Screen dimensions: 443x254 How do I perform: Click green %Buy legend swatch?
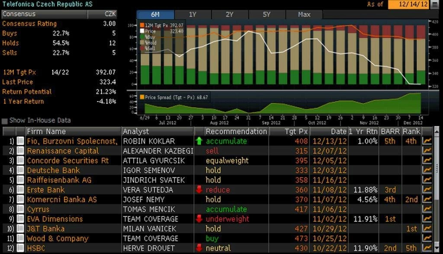[x=142, y=37]
